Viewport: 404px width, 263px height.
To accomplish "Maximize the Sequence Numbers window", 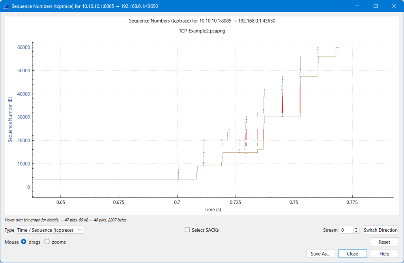I will [376, 6].
